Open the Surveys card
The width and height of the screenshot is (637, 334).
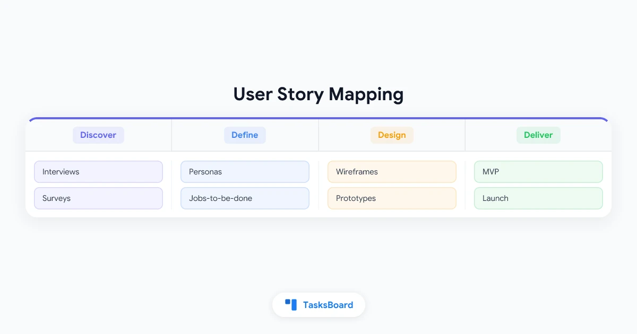point(98,198)
